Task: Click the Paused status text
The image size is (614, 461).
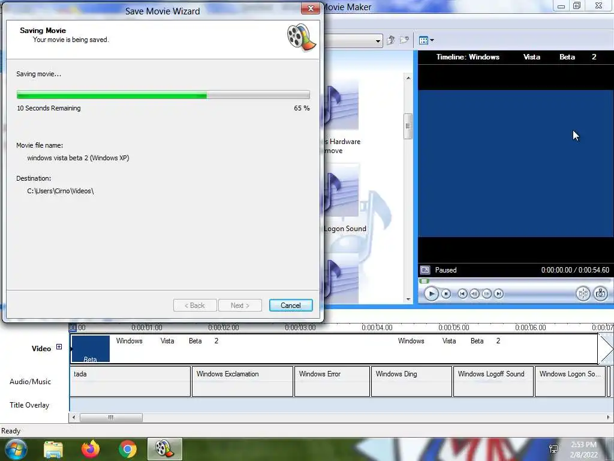Action: tap(446, 270)
